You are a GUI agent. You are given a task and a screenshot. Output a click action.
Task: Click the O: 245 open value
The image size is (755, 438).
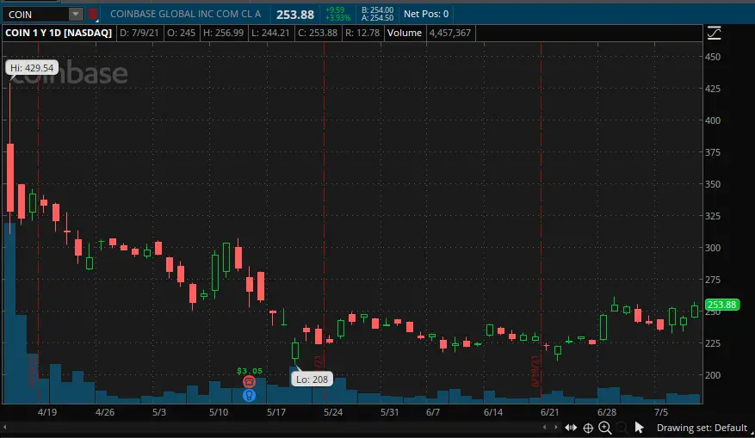point(181,33)
